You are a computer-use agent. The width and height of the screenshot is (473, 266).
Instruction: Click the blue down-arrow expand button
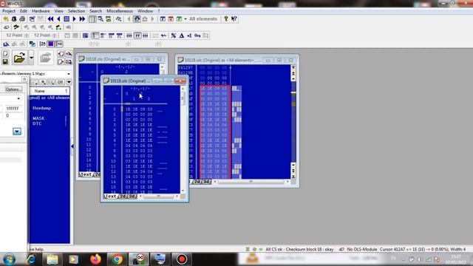(17, 132)
